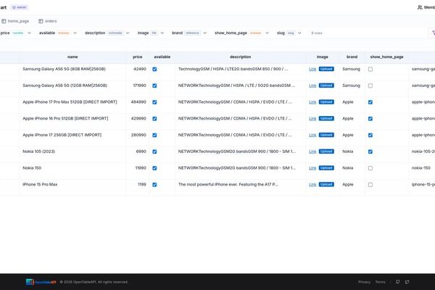Click the brand column header

352,57
